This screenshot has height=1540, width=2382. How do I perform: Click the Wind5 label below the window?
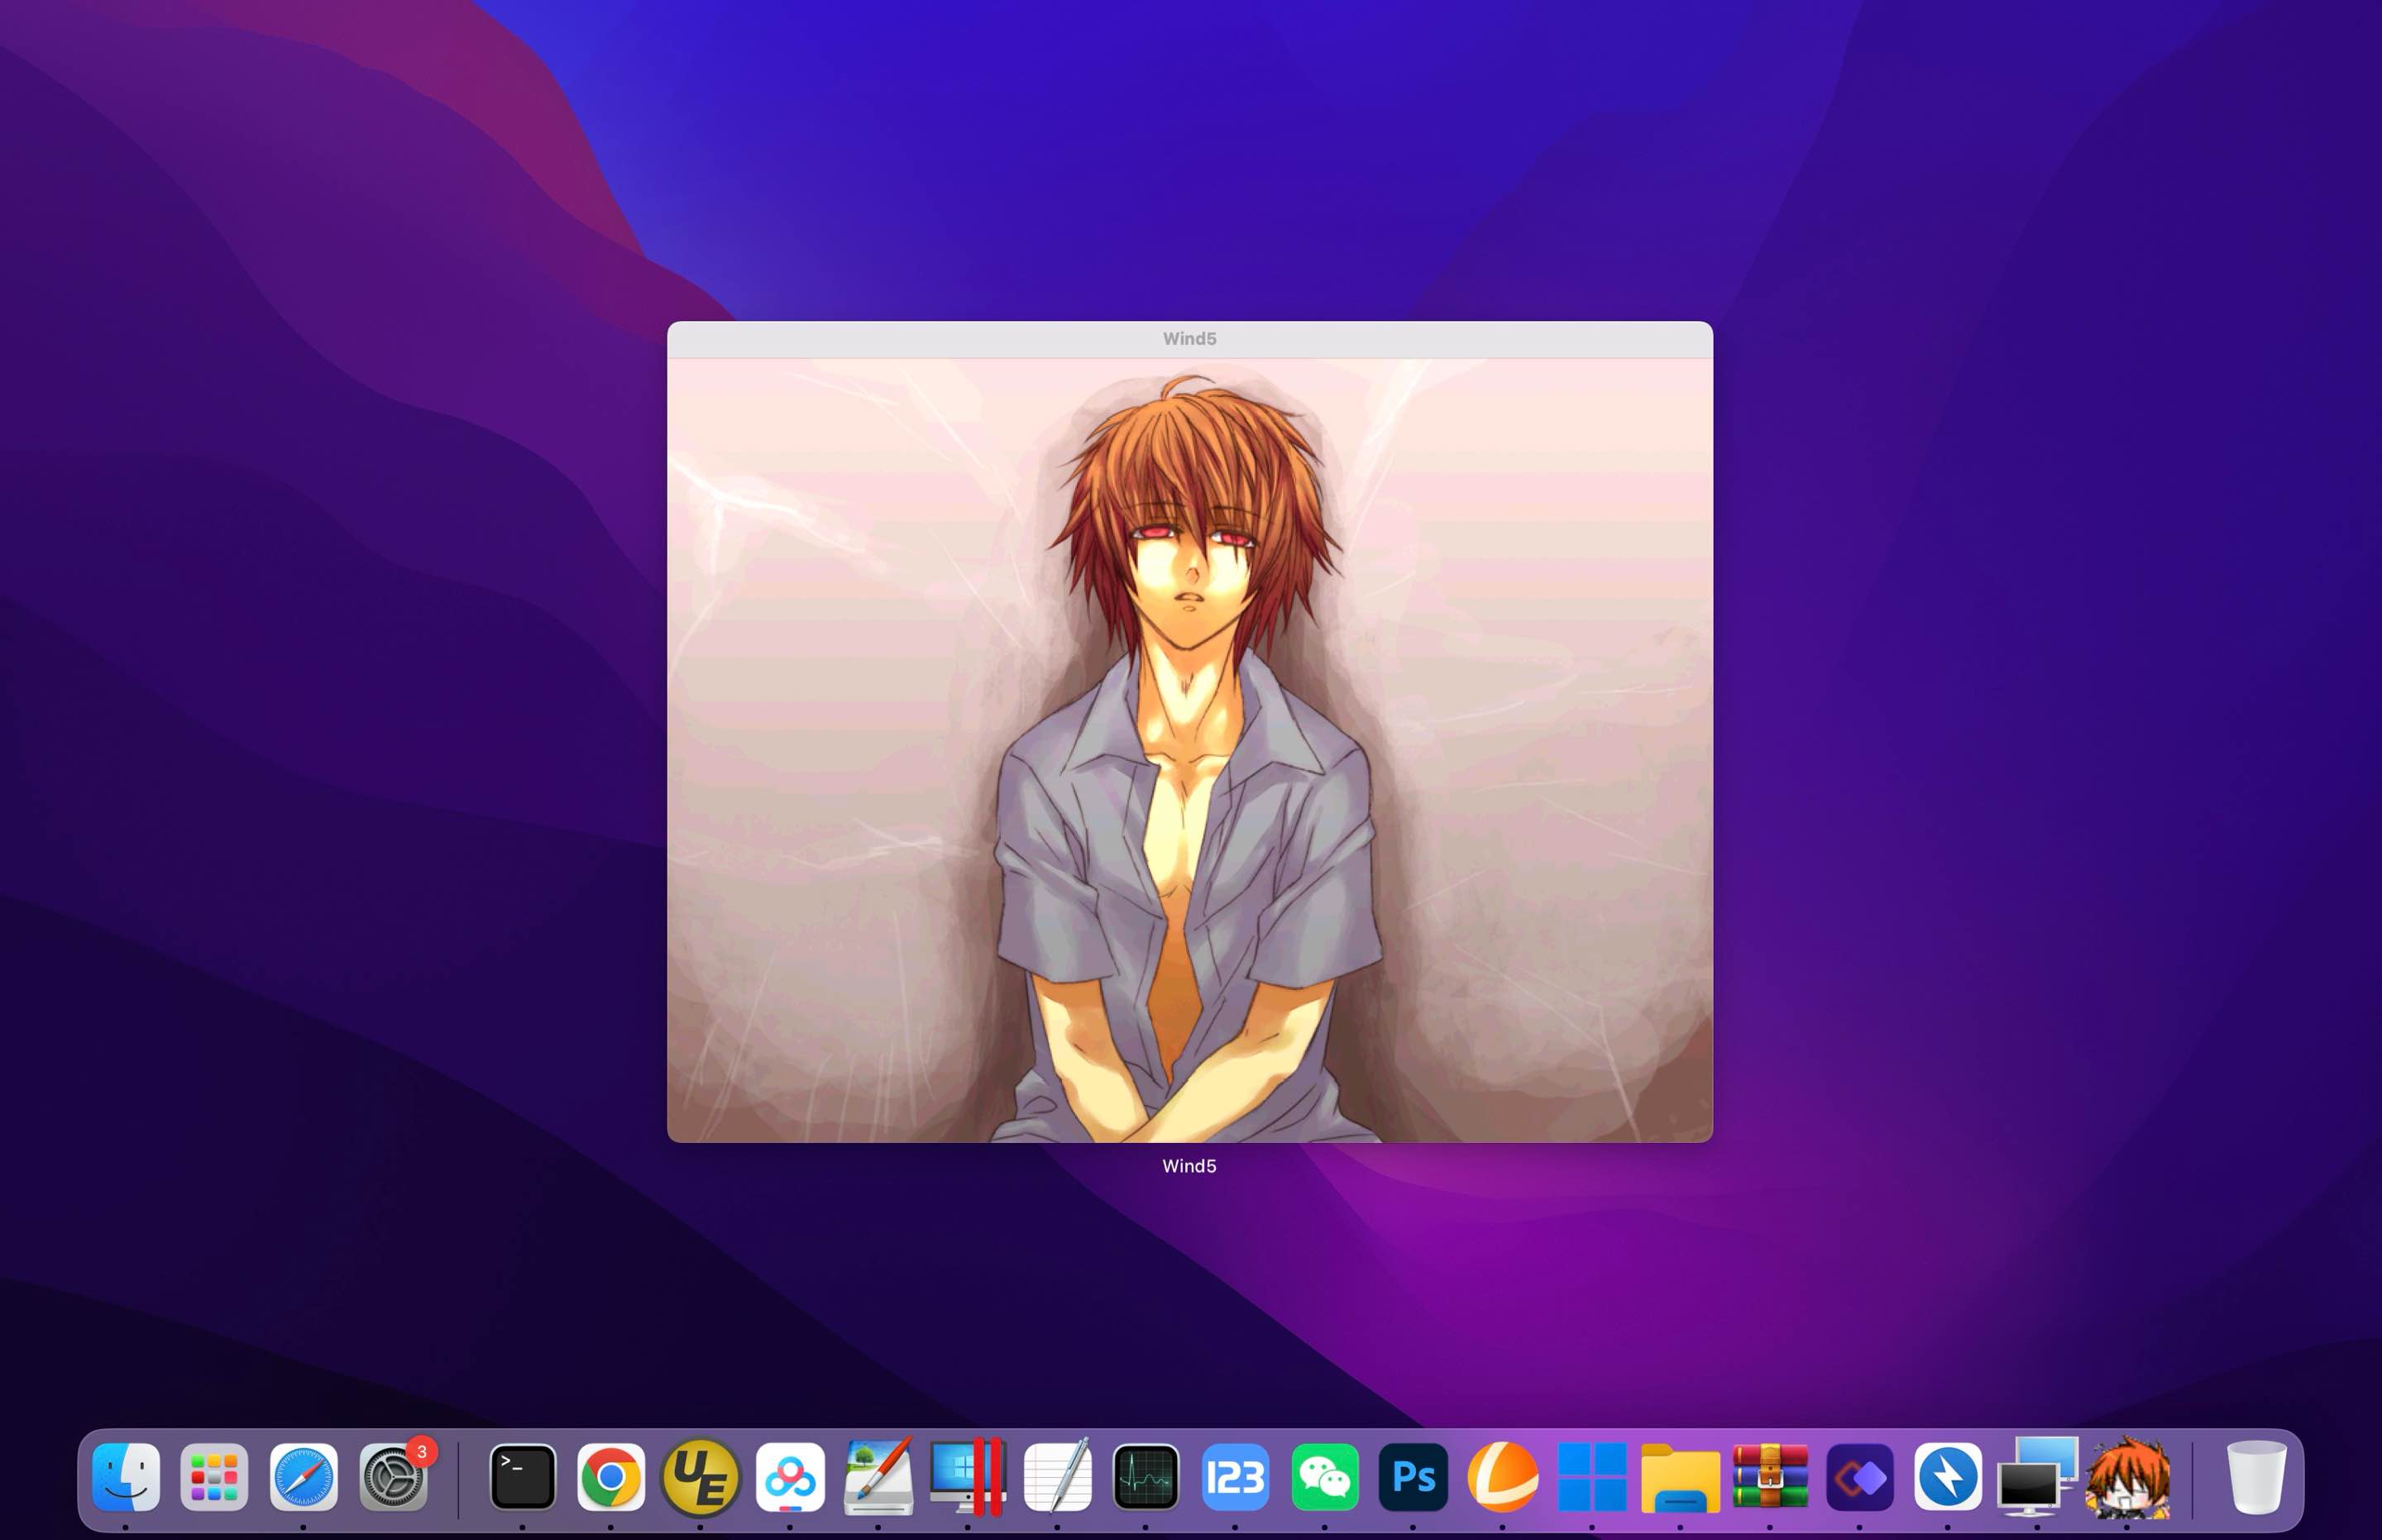[x=1189, y=1166]
